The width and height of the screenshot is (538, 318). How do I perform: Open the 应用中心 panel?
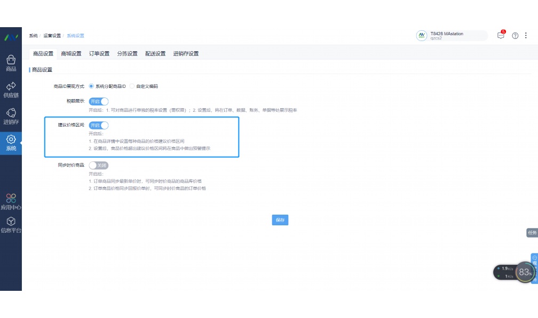tap(11, 201)
